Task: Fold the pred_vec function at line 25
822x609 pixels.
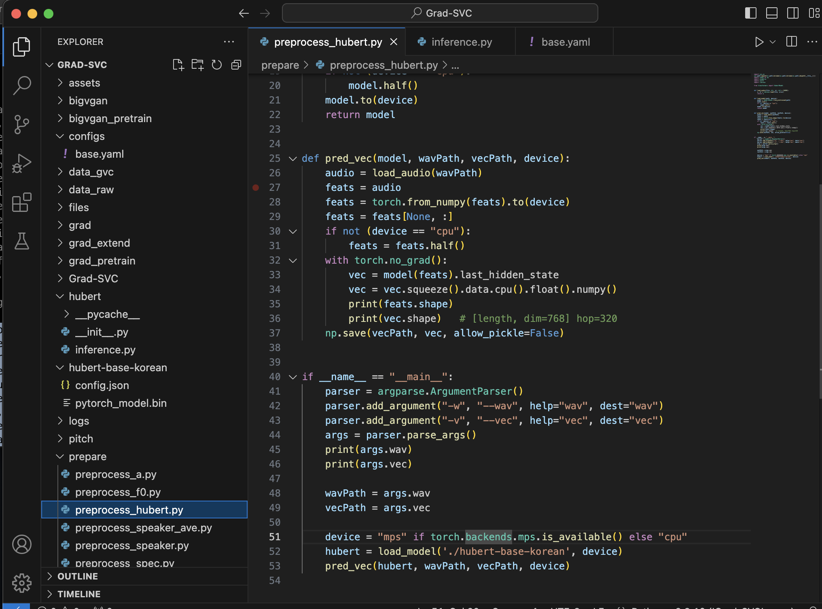Action: (293, 159)
